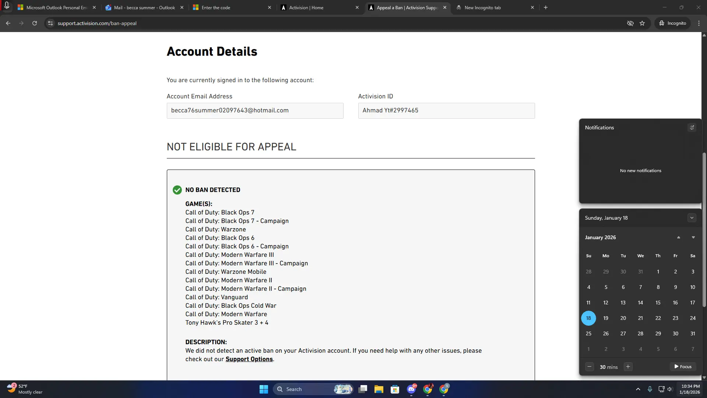Increase focus time with plus button
The height and width of the screenshot is (398, 707).
[x=628, y=367]
